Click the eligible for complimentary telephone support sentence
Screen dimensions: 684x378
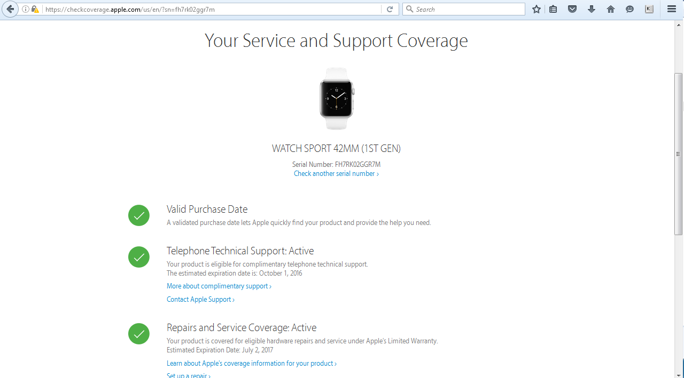267,264
